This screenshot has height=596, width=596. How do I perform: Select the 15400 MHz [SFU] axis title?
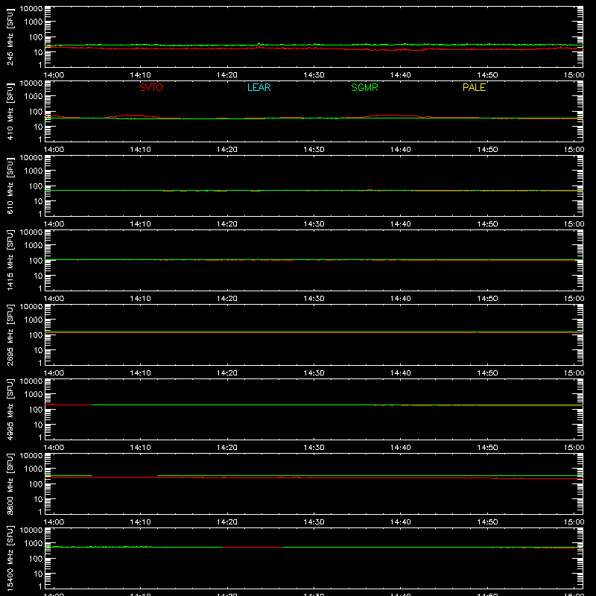pos(10,558)
